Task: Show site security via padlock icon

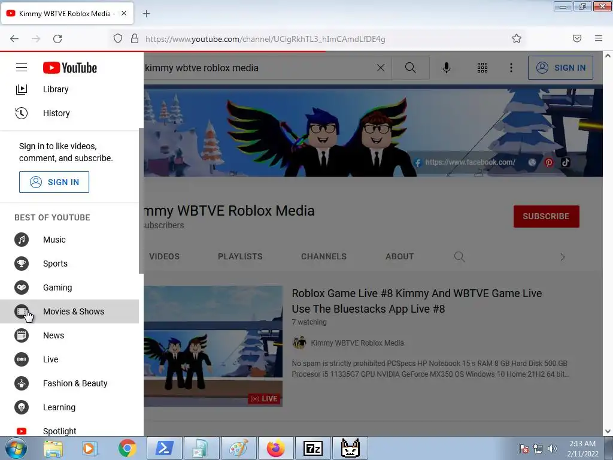Action: [135, 39]
